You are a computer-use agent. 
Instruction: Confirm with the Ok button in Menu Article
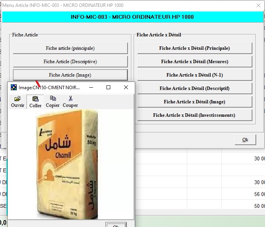(x=245, y=140)
